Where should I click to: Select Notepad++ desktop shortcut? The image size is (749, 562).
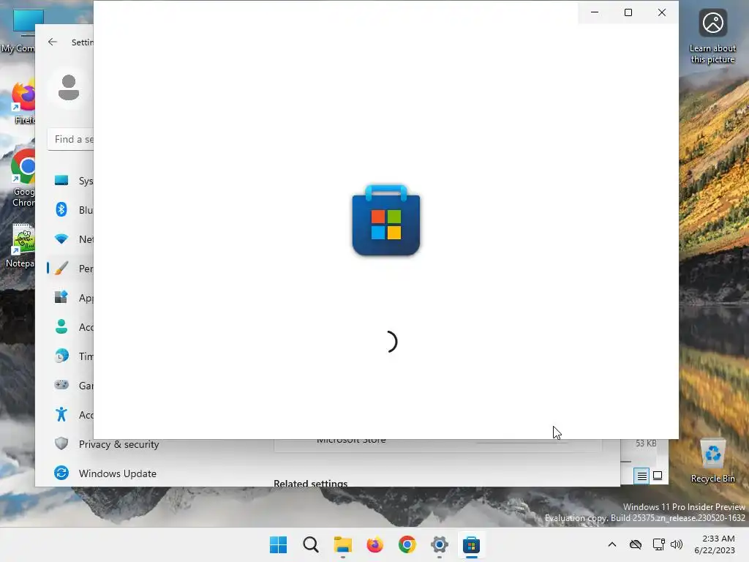[20, 246]
